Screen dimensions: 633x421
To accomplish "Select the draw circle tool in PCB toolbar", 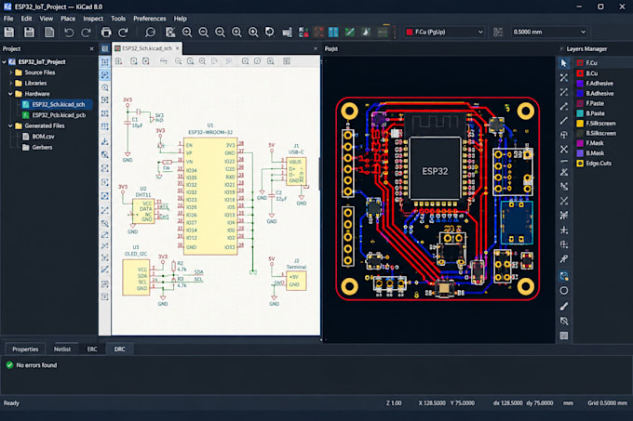I will 564,291.
